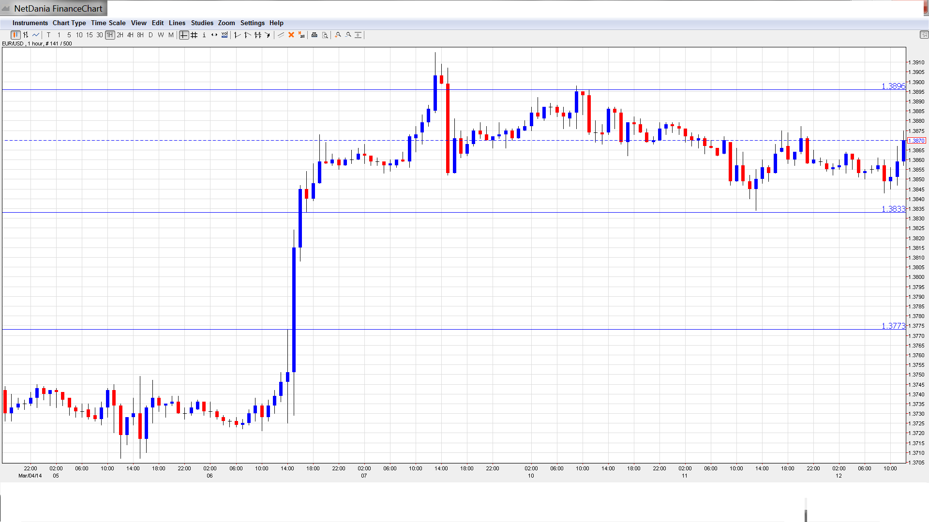Switch to the line chart icon
Screen dimensions: 929x522
[x=36, y=35]
